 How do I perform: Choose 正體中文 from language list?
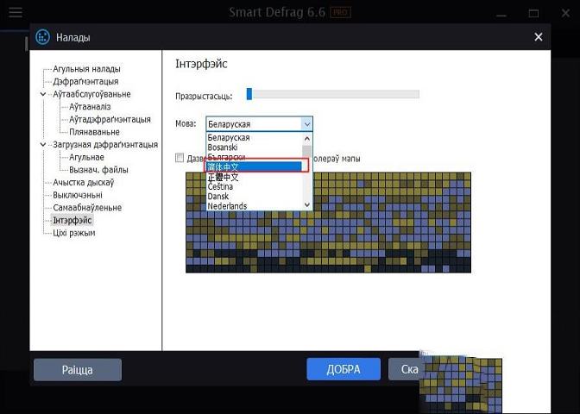[x=254, y=177]
